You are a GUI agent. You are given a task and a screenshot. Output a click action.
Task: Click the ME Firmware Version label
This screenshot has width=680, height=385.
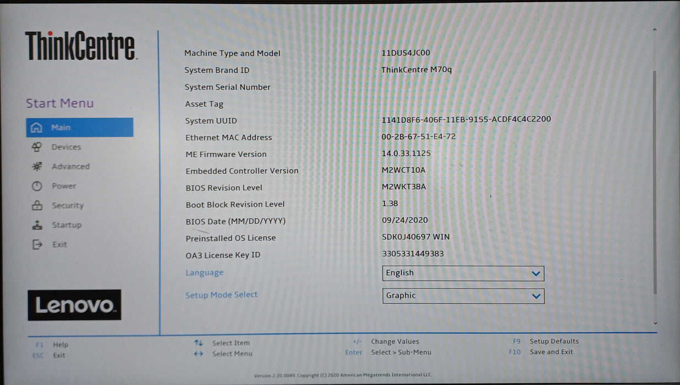pyautogui.click(x=226, y=155)
